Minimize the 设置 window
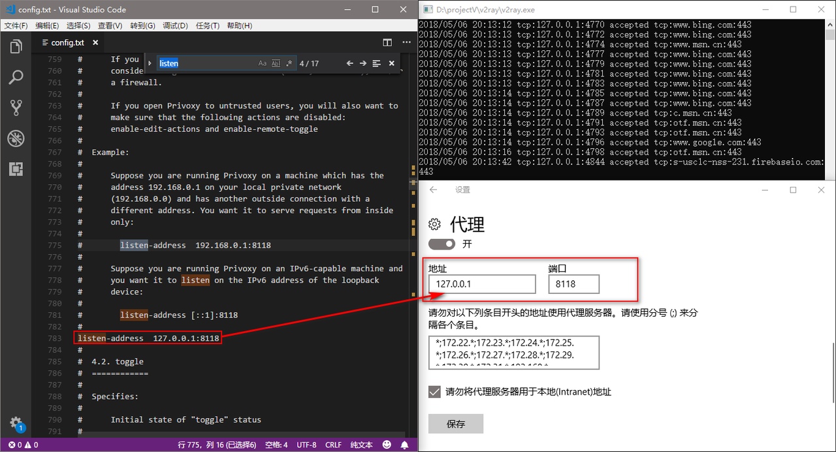This screenshot has width=836, height=452. [764, 189]
